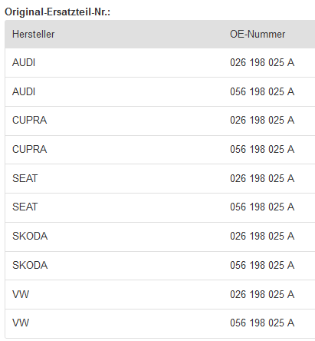Select the first SKODA manufacturer cell

[x=30, y=236]
